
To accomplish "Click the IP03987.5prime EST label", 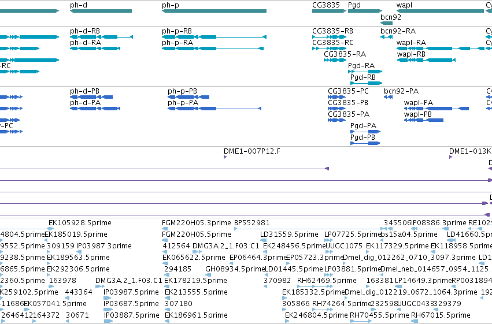I will click(x=131, y=292).
